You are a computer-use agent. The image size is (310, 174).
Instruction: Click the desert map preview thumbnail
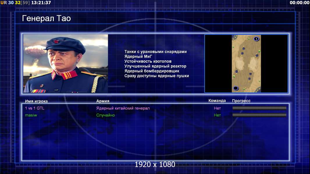click(x=246, y=64)
